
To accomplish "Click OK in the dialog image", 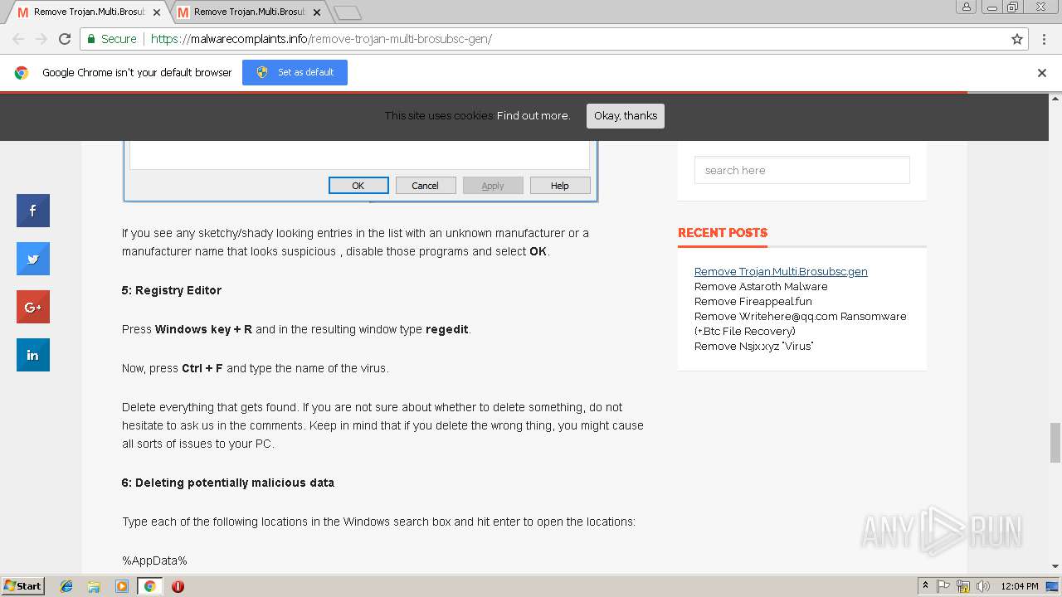I will click(x=358, y=186).
